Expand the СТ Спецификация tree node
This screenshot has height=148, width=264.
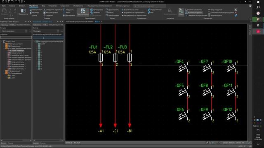click(4, 73)
